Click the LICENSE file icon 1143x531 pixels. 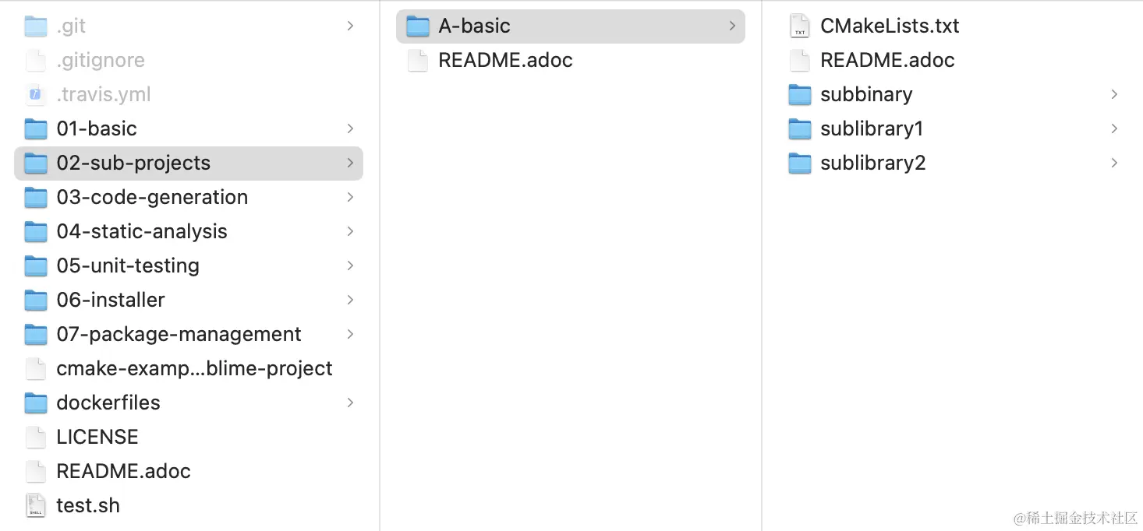tap(36, 437)
